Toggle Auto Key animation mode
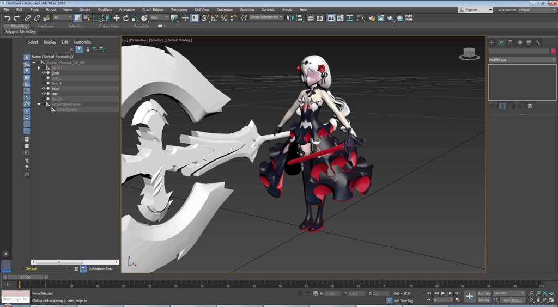This screenshot has width=558, height=307. (x=484, y=293)
